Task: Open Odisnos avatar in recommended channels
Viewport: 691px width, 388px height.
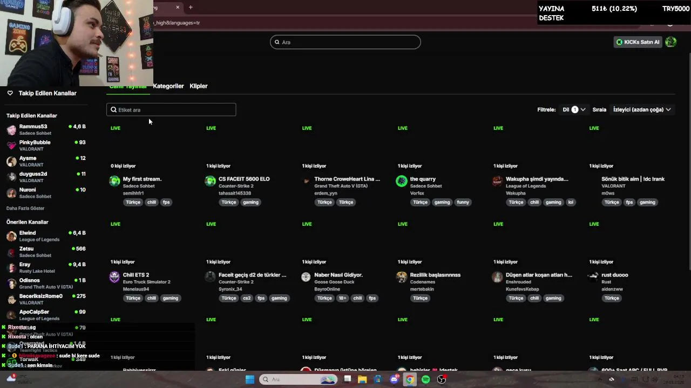Action: 11,283
